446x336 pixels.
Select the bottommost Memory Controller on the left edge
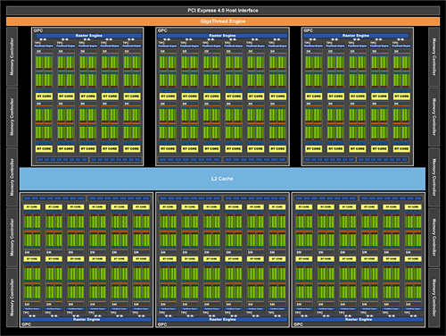(12, 298)
